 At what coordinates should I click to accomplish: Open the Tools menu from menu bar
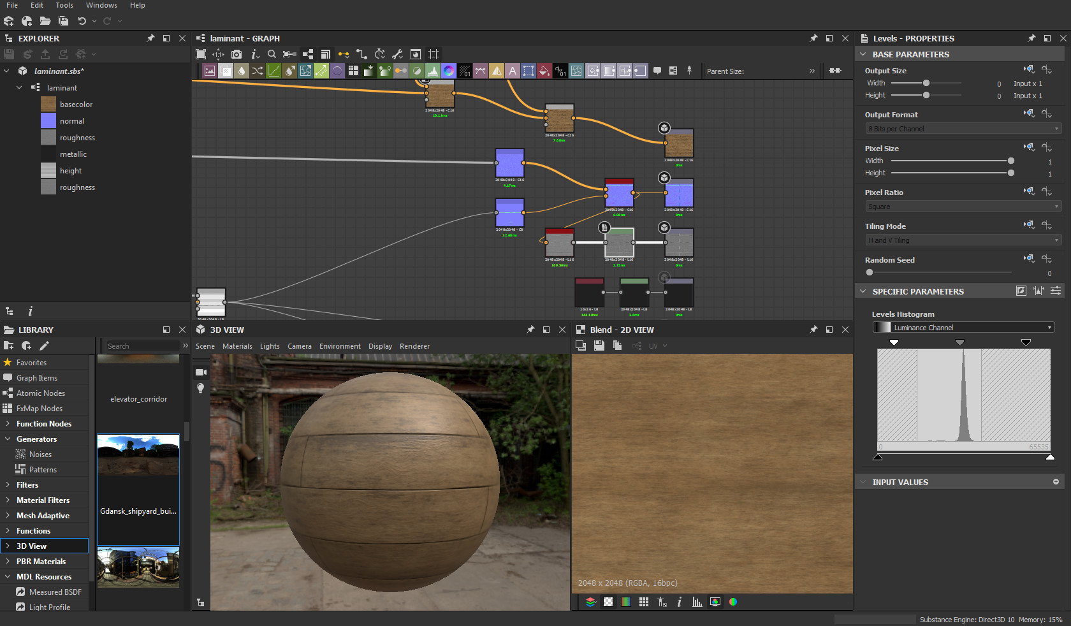pos(64,5)
